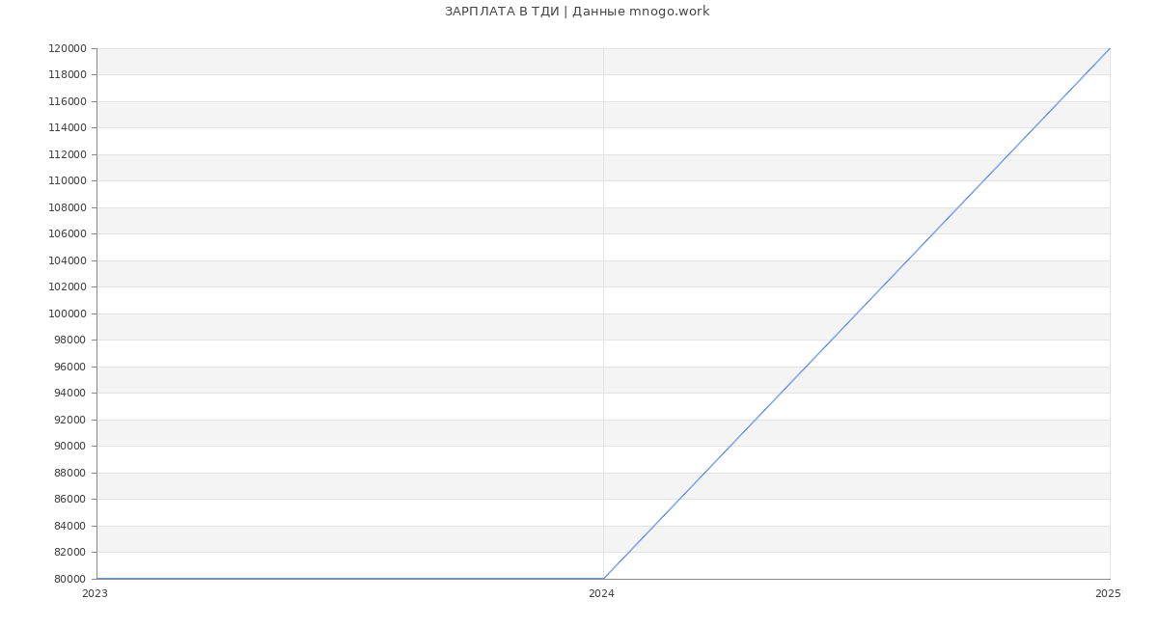1158x627 pixels.
Task: Click the 104000 y-axis label
Action: [67, 260]
